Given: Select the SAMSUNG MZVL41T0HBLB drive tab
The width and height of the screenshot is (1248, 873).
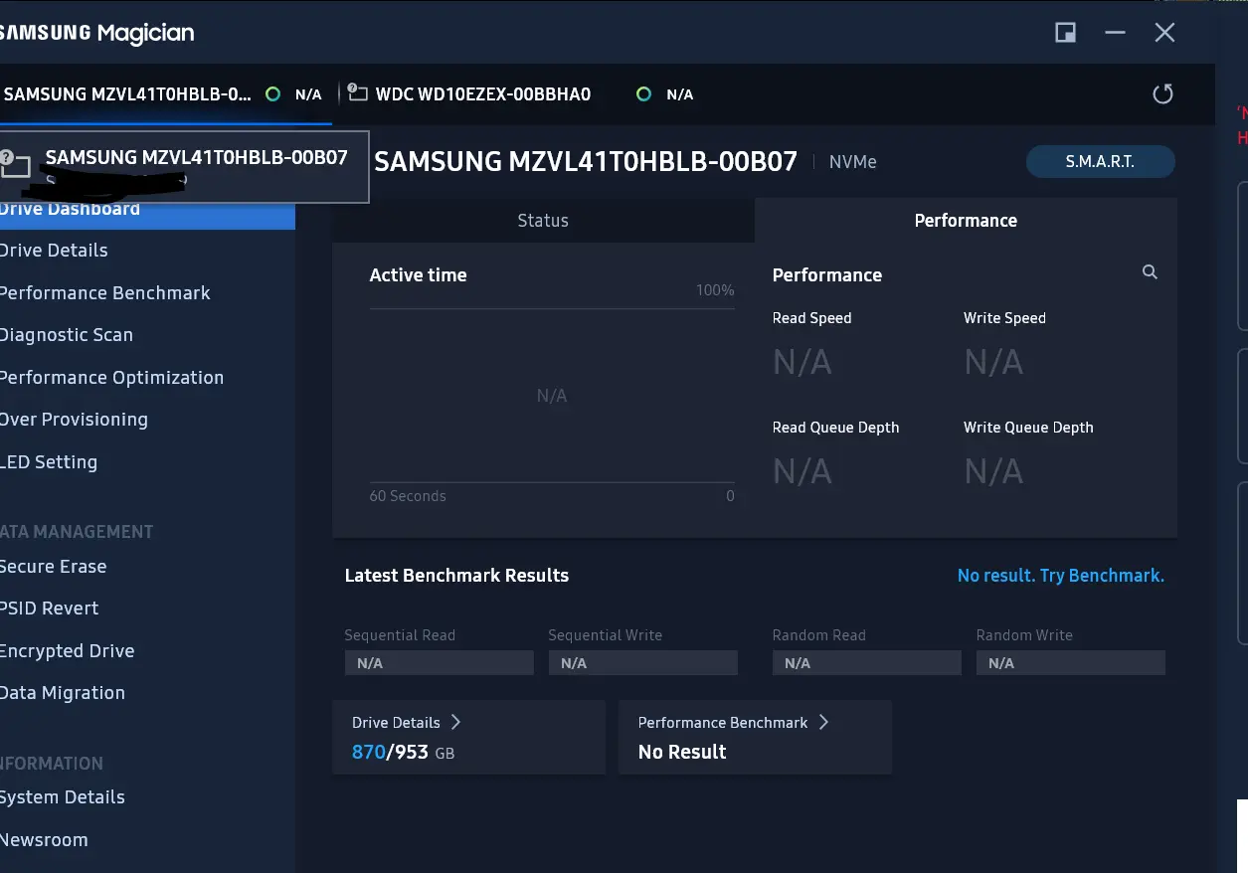Looking at the screenshot, I should pos(164,94).
